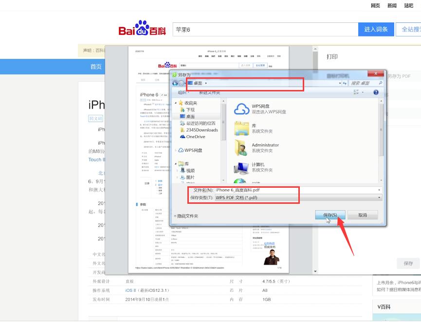Click the refresh icon beside address bar
The height and width of the screenshot is (322, 421).
pyautogui.click(x=345, y=83)
